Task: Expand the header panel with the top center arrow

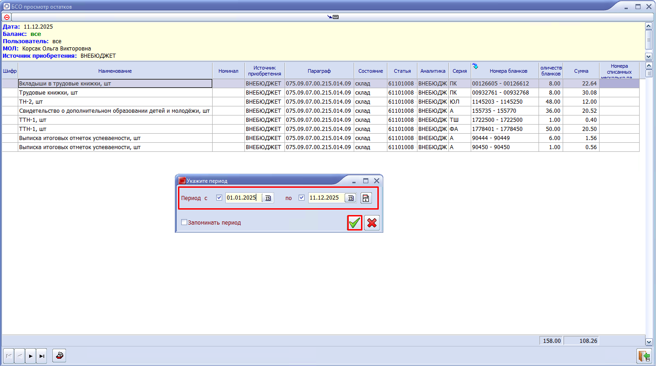Action: point(333,17)
